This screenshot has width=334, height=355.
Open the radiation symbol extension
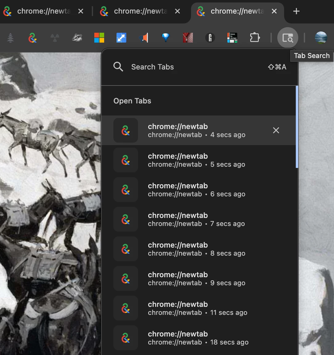coord(55,38)
